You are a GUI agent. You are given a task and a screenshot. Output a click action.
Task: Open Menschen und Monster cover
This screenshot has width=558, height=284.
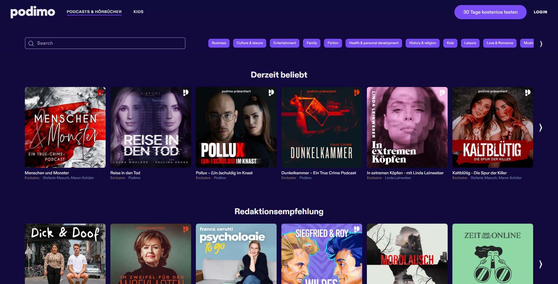[65, 127]
